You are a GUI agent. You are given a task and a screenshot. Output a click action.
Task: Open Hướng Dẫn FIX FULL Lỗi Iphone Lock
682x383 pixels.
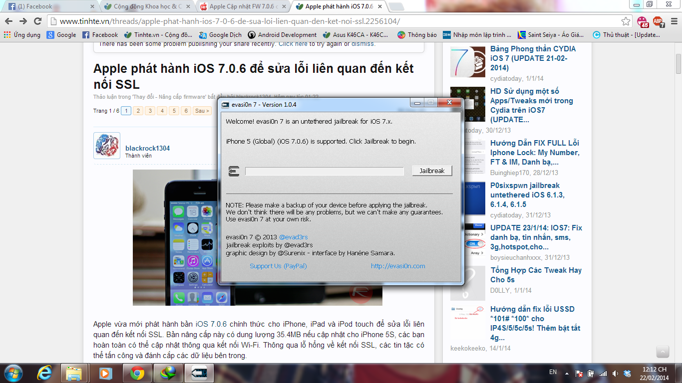pyautogui.click(x=535, y=153)
